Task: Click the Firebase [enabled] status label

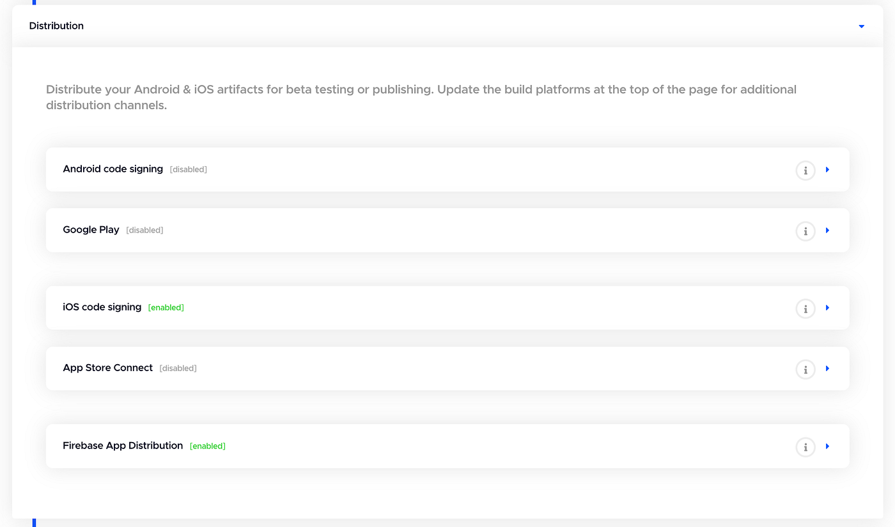Action: click(x=207, y=446)
